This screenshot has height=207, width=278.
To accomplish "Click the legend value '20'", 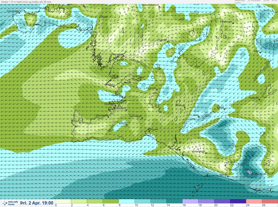I will tap(216, 205).
